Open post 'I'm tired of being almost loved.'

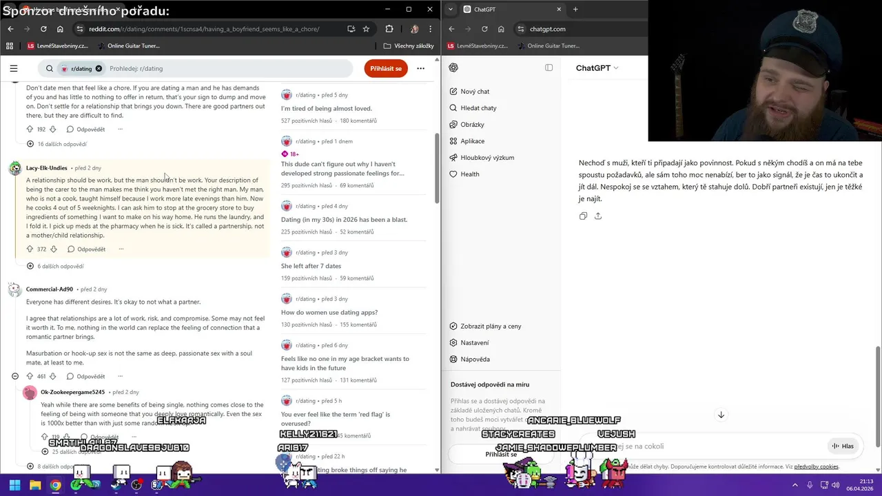coord(326,108)
